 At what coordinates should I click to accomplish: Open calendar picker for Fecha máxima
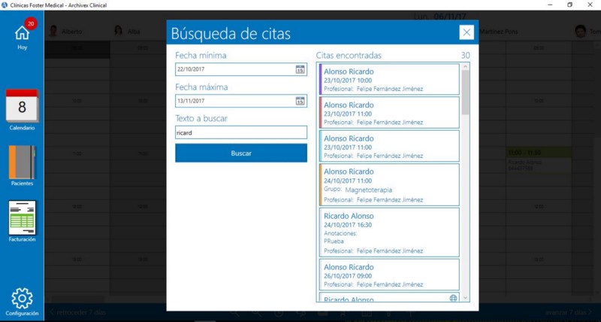(x=300, y=101)
